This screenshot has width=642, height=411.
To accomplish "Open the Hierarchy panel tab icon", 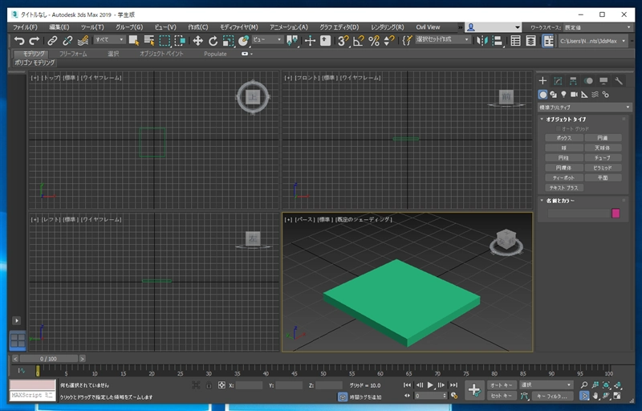I will [573, 80].
